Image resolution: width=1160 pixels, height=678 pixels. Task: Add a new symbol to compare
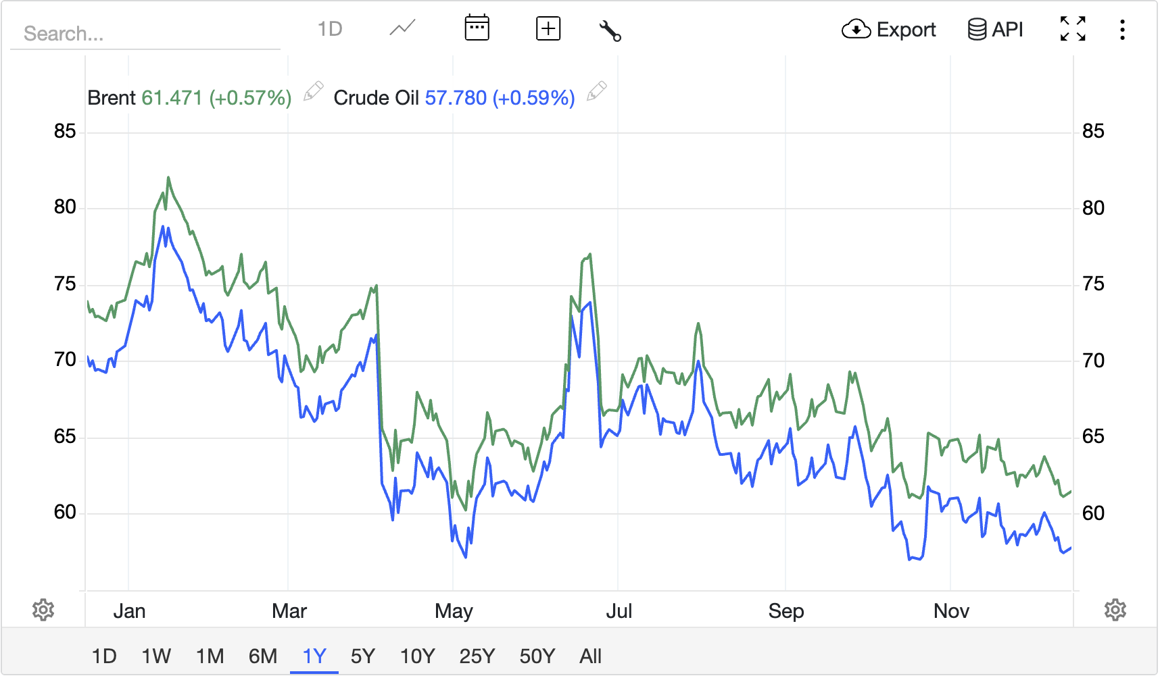click(x=548, y=28)
